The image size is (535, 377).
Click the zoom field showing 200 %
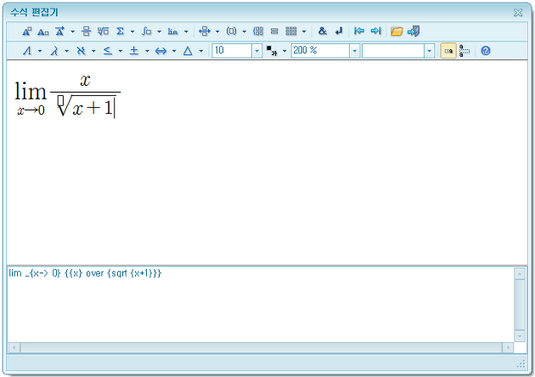click(321, 51)
